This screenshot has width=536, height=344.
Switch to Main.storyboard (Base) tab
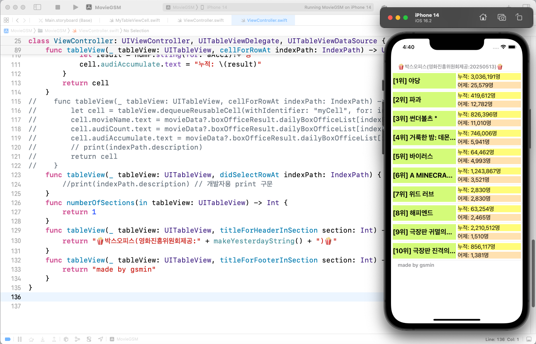point(65,20)
